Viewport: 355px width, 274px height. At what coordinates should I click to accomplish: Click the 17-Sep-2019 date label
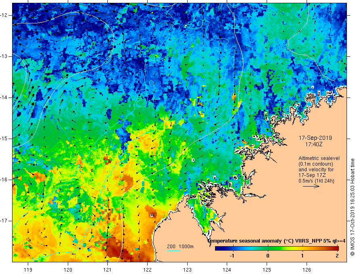(315, 138)
